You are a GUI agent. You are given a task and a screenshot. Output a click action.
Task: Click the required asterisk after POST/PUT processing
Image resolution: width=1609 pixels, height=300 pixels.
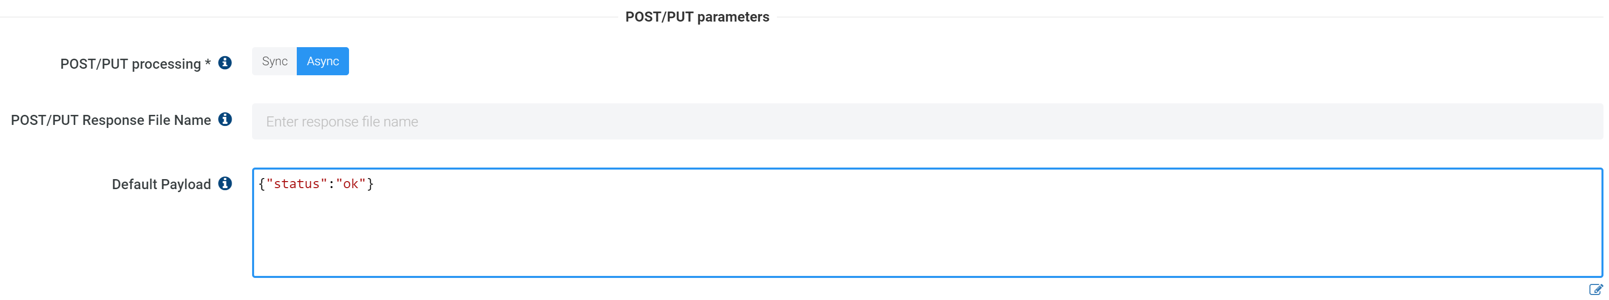pos(208,63)
